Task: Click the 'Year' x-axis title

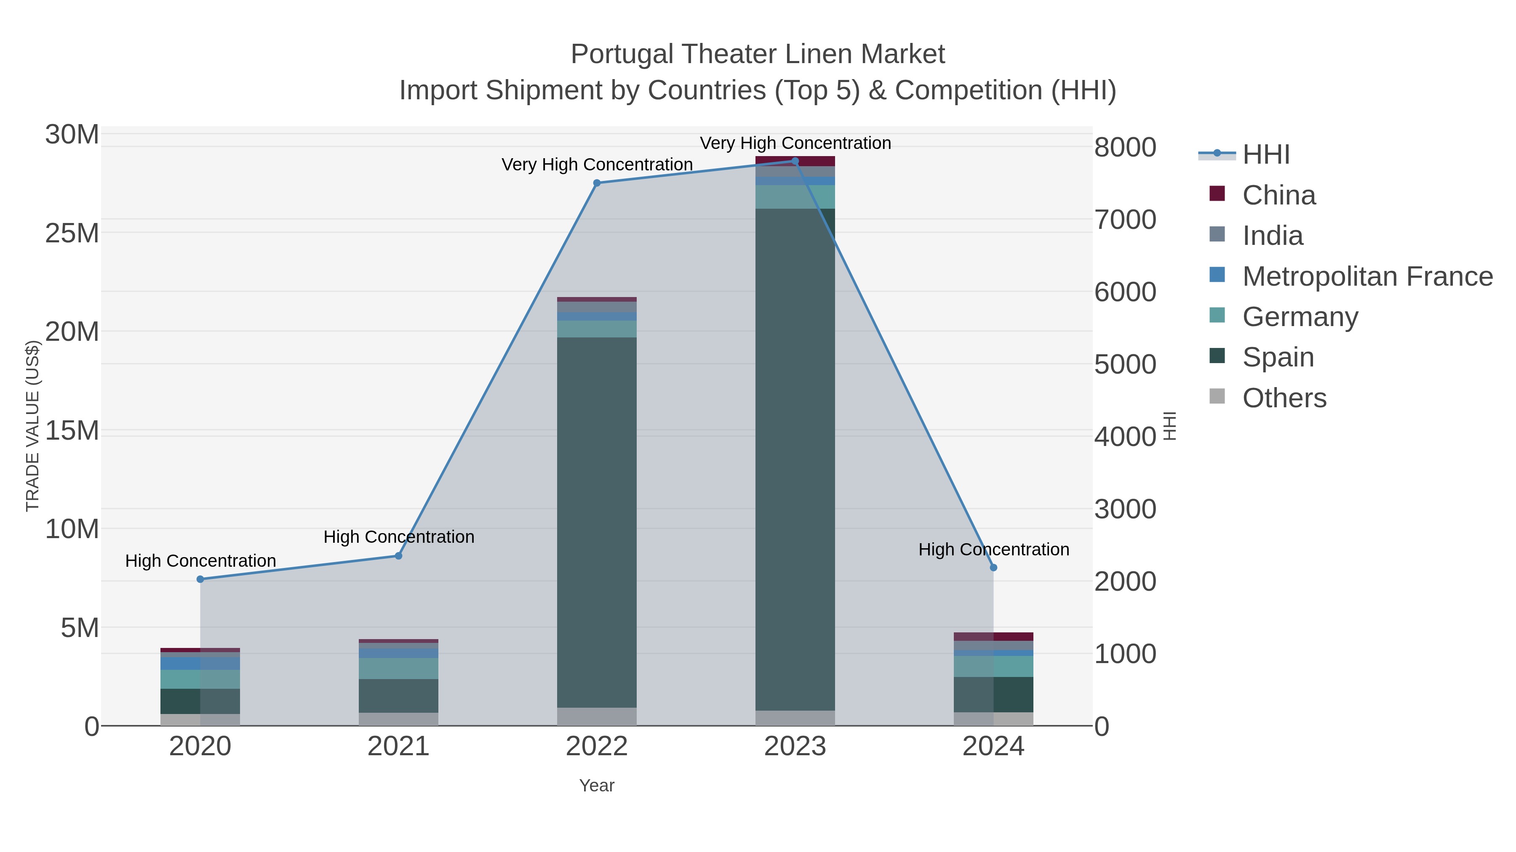Action: (x=597, y=786)
